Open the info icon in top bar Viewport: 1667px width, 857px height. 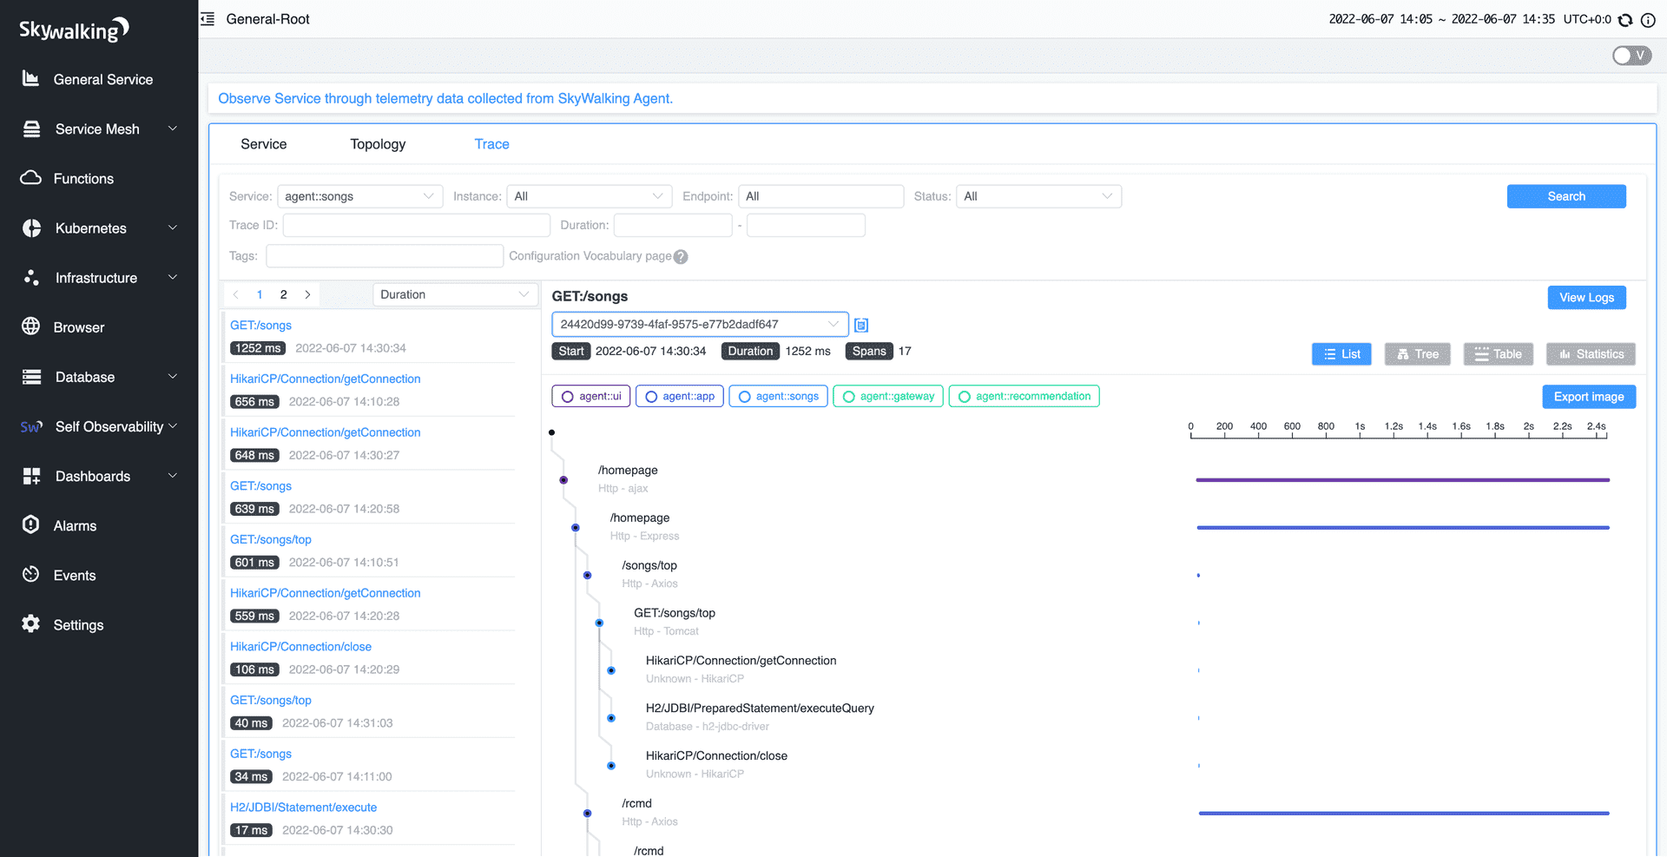[1648, 19]
